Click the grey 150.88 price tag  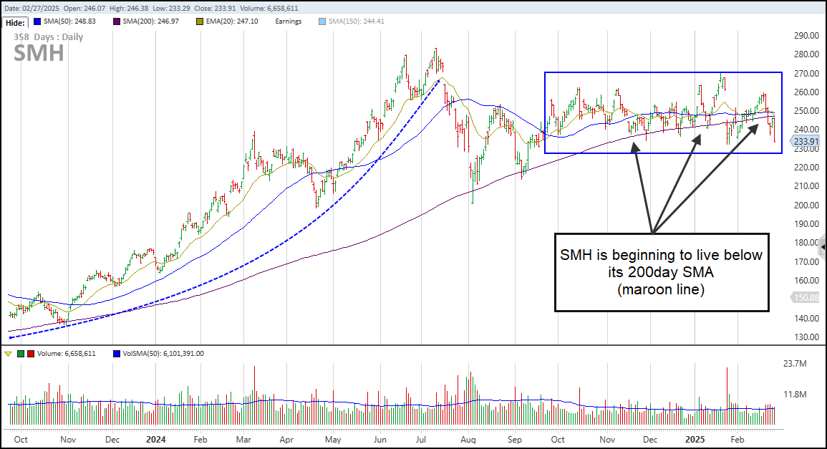click(x=806, y=298)
